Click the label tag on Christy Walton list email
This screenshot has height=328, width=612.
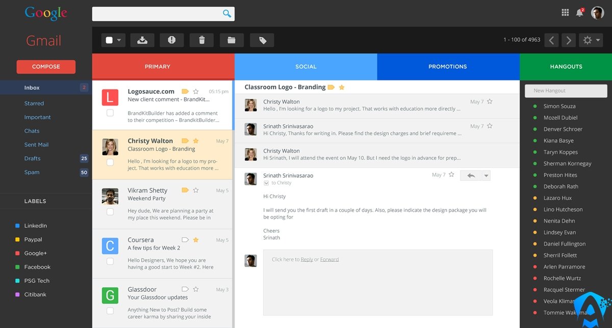tap(185, 141)
